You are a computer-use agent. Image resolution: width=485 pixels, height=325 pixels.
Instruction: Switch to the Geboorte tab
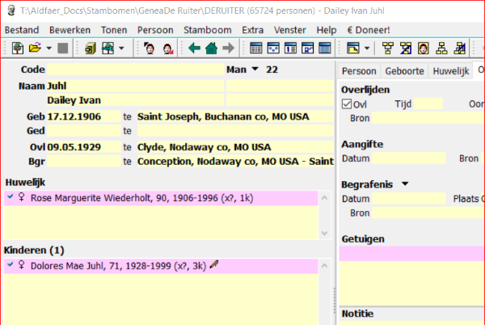404,70
